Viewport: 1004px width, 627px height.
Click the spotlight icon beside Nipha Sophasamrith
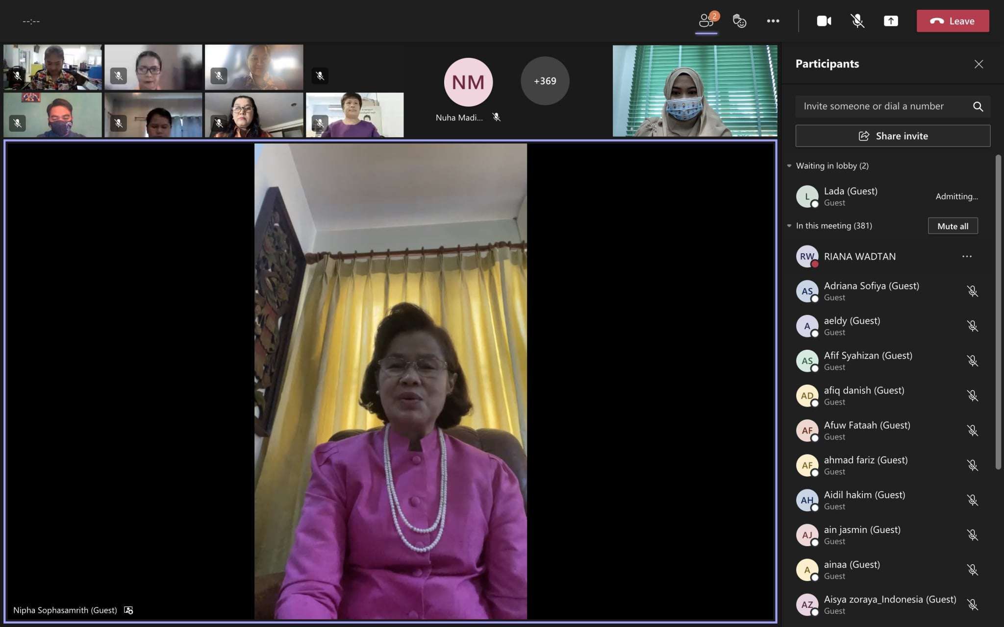coord(128,610)
